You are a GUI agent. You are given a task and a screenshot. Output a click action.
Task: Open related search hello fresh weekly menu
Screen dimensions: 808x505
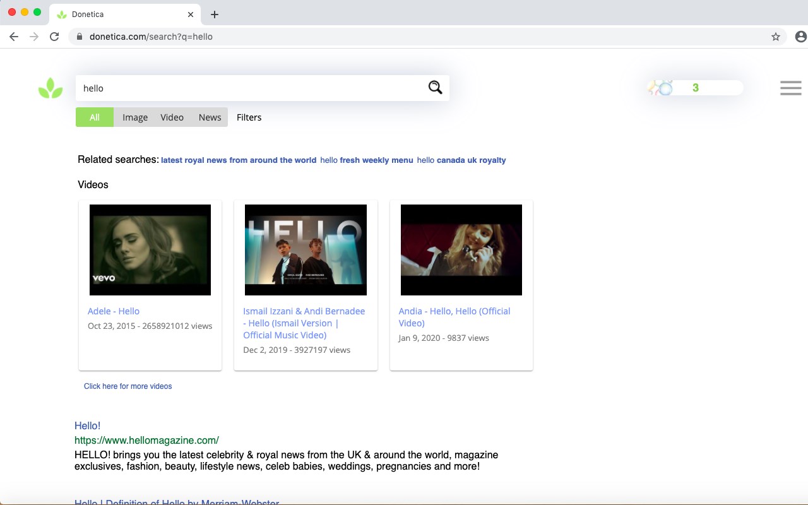pyautogui.click(x=366, y=160)
